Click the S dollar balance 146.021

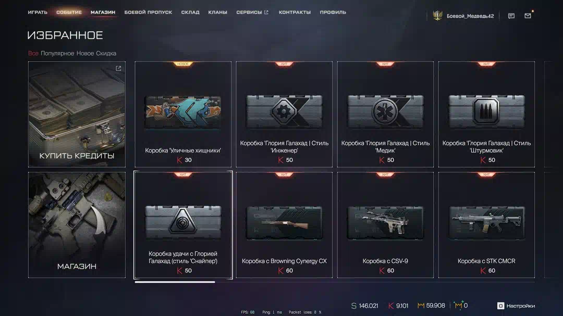364,306
